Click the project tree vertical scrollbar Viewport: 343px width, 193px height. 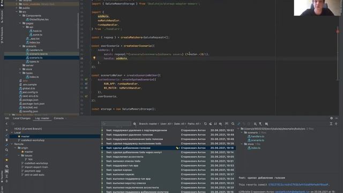[x=78, y=31]
